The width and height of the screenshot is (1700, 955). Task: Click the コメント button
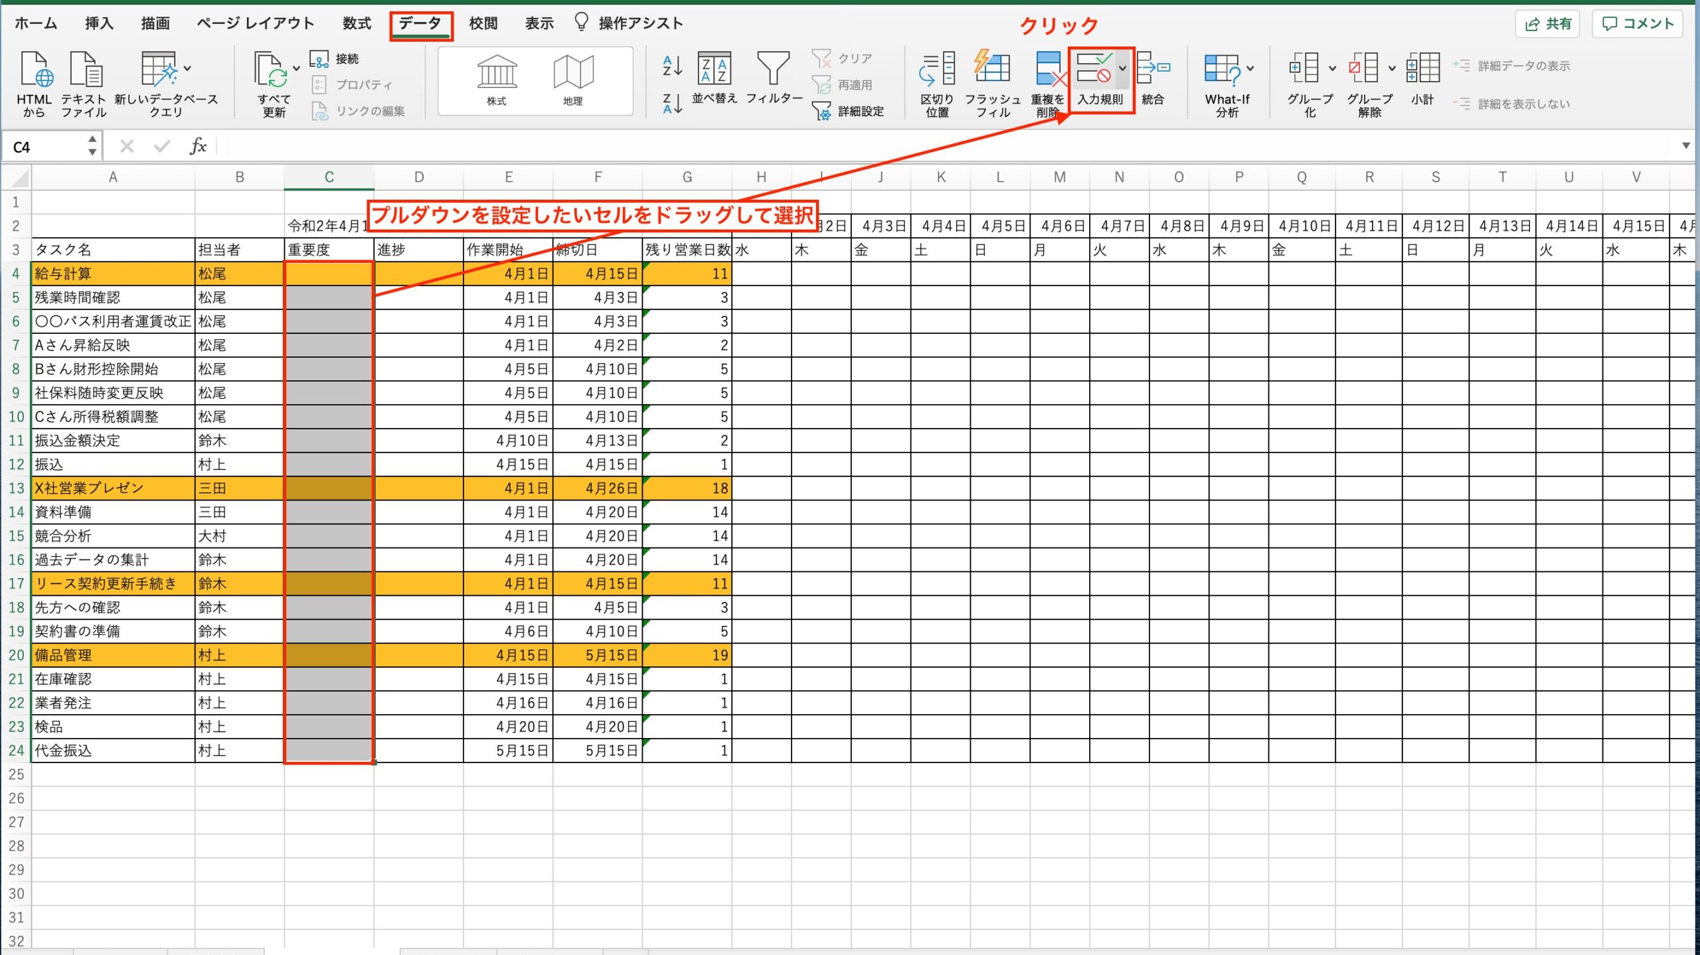coord(1638,25)
